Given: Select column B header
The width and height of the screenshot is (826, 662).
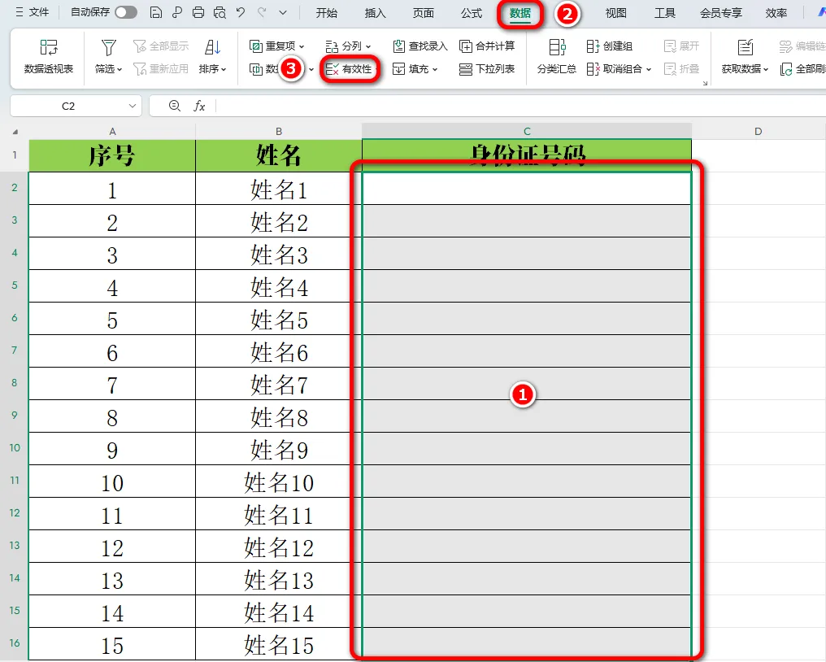Looking at the screenshot, I should 279,131.
